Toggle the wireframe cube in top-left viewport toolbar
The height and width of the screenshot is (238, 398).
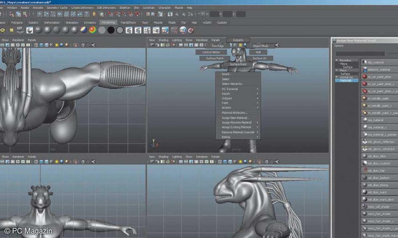pos(36,45)
